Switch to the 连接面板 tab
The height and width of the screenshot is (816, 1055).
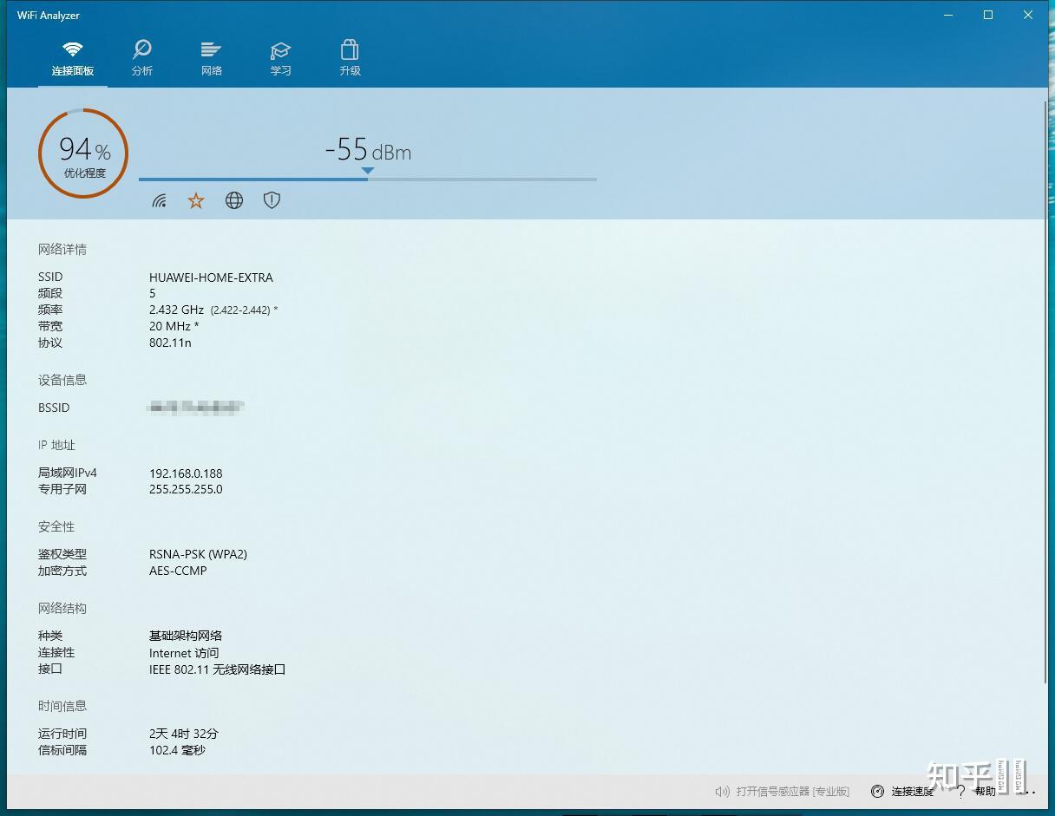[72, 56]
